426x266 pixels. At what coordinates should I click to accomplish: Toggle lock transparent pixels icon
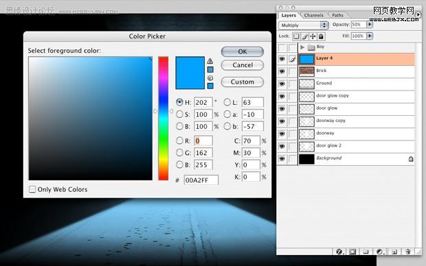tap(296, 36)
